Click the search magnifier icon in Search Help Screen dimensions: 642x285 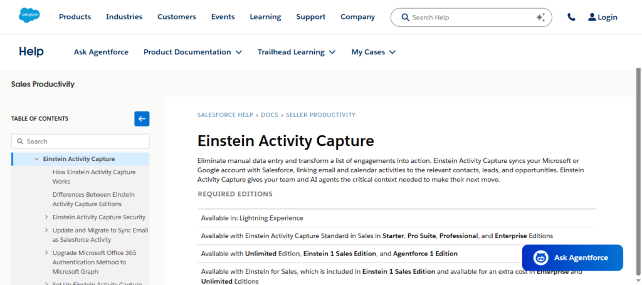(406, 17)
